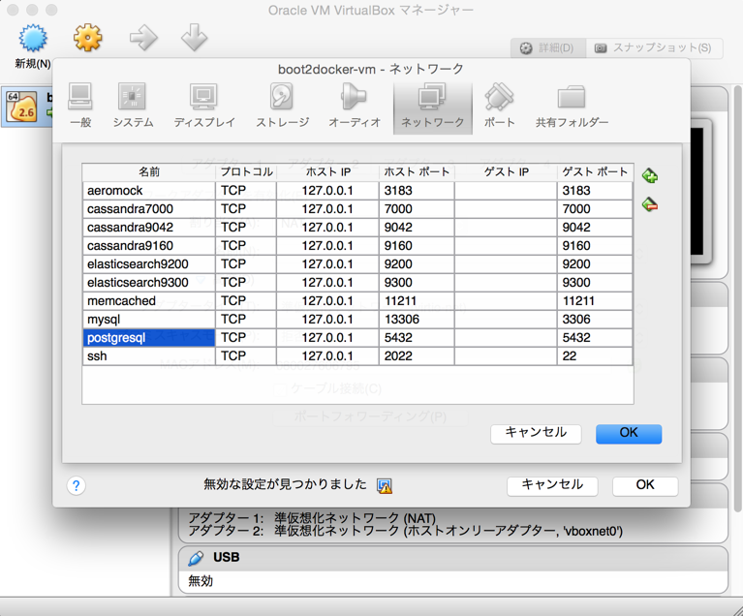
Task: Click the ゲスト ポート column header
Action: click(x=595, y=172)
